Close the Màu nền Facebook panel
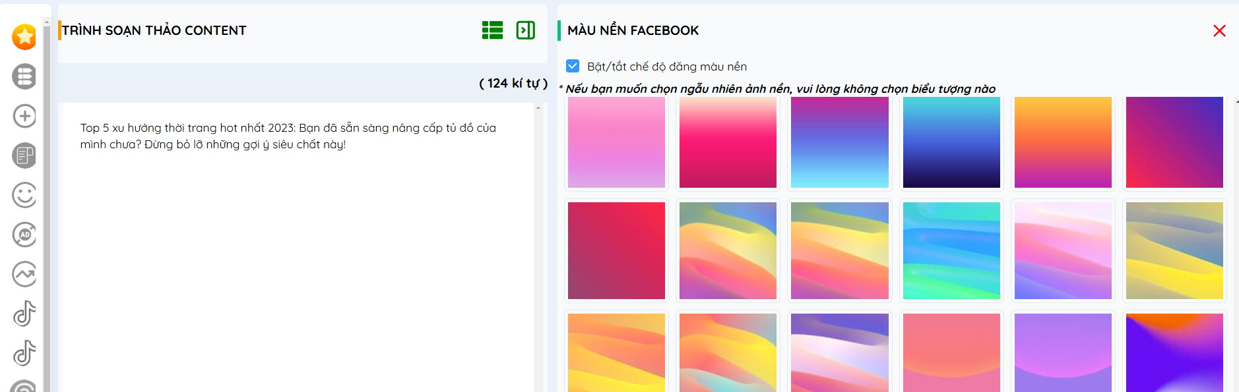The image size is (1239, 392). tap(1219, 31)
